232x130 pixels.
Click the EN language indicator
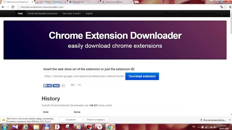click(194, 127)
